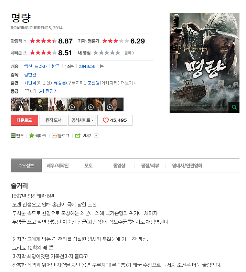Open the first still photo thumbnail
Viewport: 246px width, 272px height.
(20, 104)
